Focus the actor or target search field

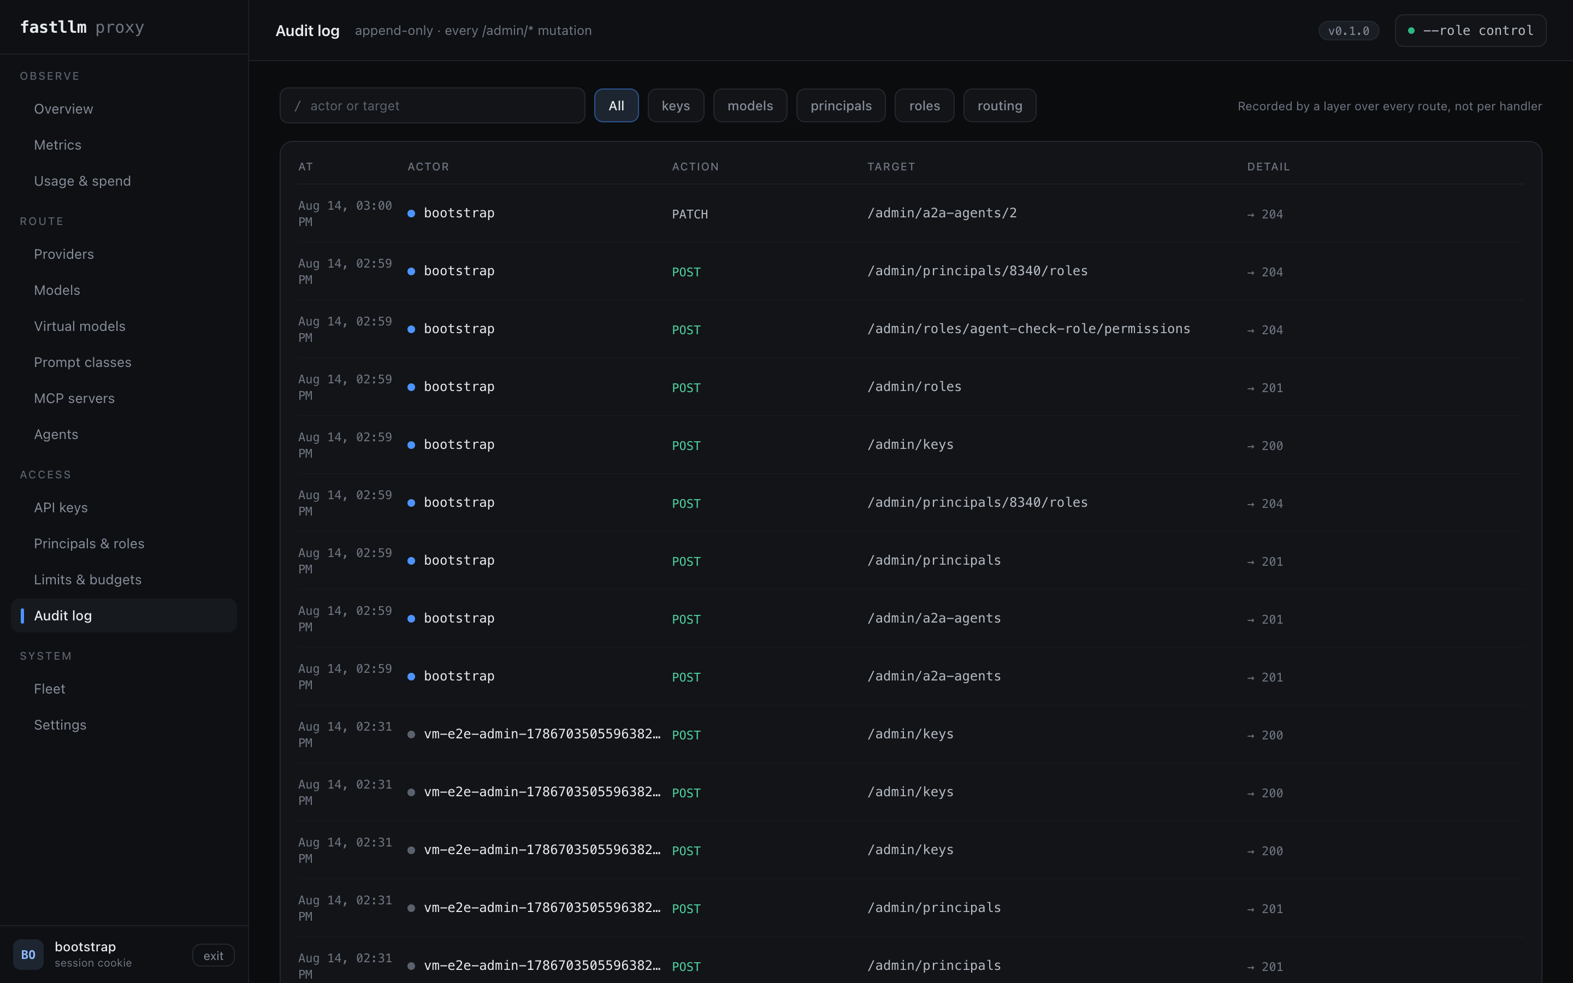[432, 106]
